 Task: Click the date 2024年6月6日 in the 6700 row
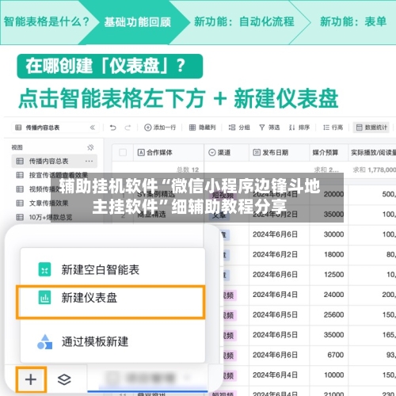(275, 355)
